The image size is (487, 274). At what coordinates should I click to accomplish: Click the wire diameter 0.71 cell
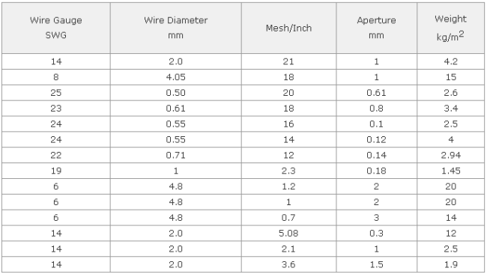[x=176, y=155]
